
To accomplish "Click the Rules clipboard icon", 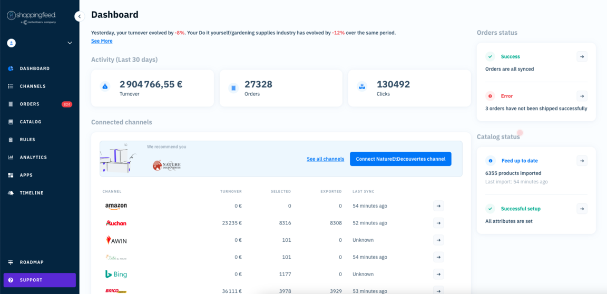I will tap(11, 140).
